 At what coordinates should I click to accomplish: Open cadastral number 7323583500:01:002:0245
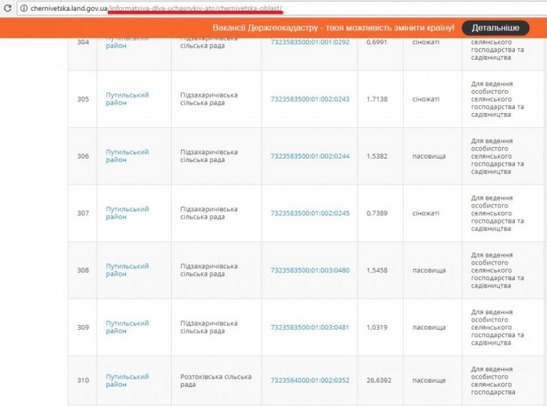(310, 213)
